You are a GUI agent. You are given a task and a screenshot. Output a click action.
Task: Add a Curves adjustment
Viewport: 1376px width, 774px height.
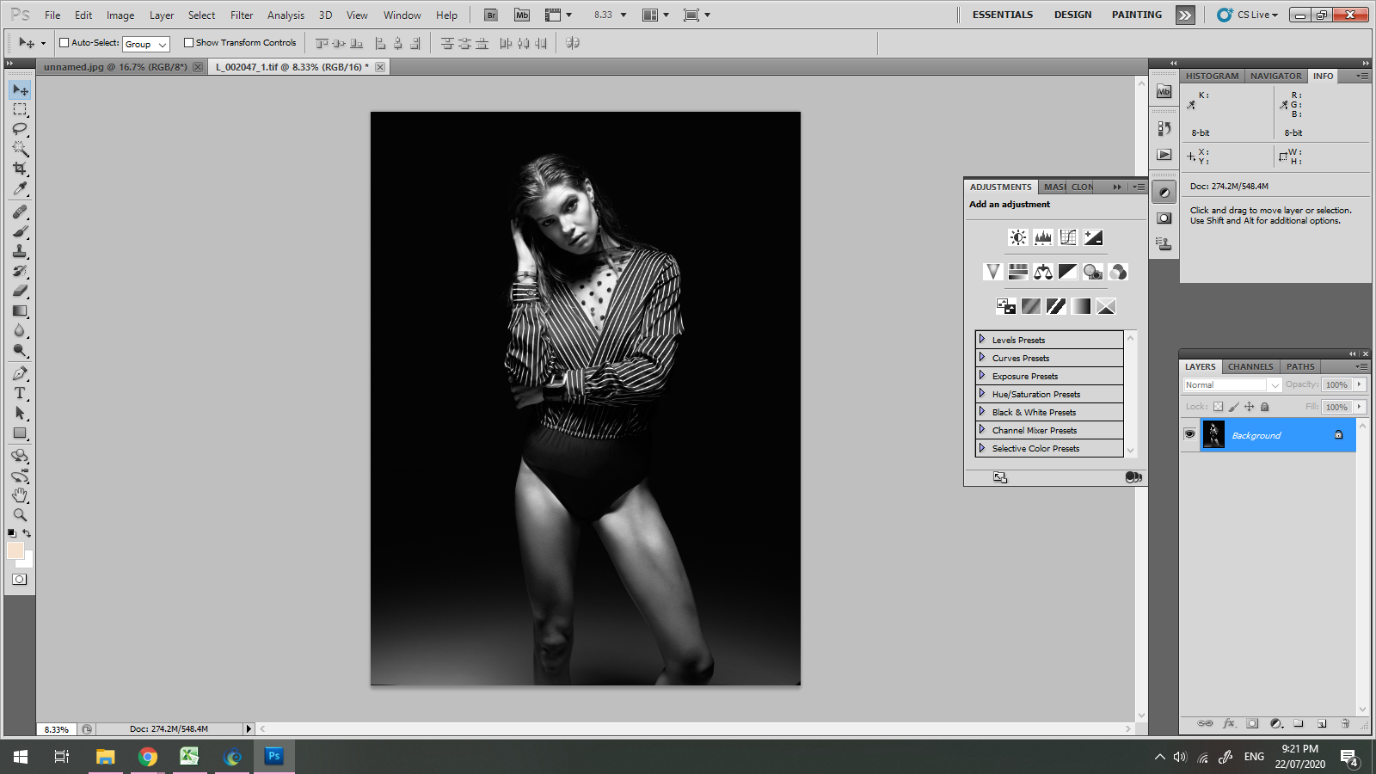[x=1068, y=237]
